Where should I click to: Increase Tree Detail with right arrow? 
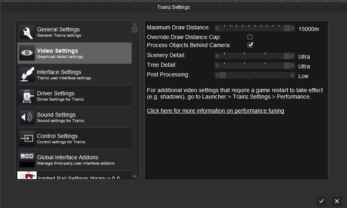tap(292, 66)
